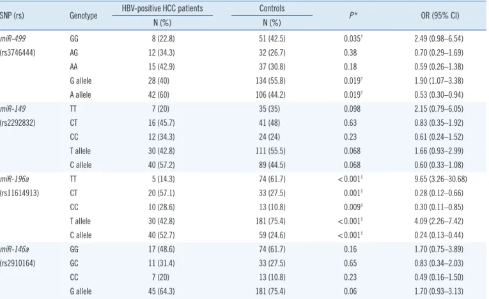Screen dimensions: 489x299
Task: Click the 'SNP (rs)' column header
Action: point(12,15)
